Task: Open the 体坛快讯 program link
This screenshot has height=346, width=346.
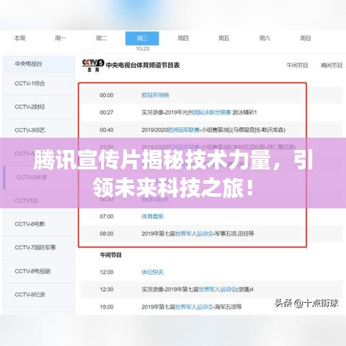Action: coord(152,272)
